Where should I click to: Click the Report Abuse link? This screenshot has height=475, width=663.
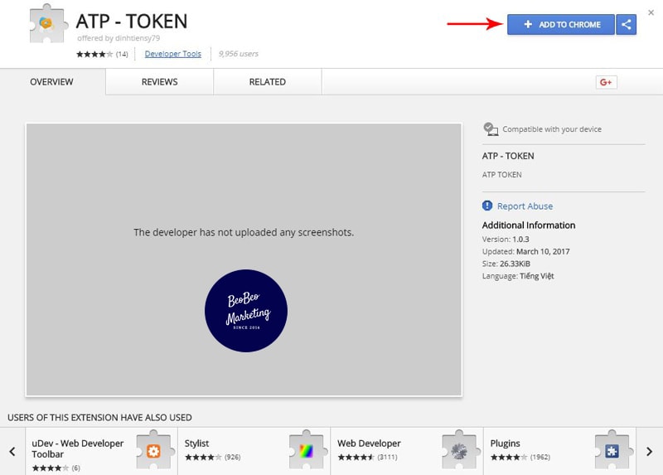525,206
